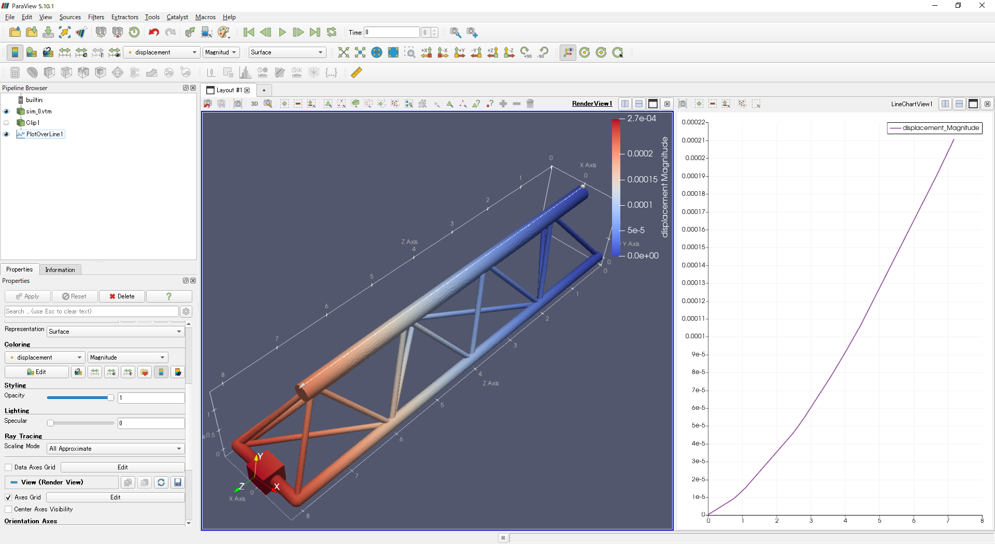Show the hidden Clip1 filter
The image size is (995, 544).
(x=7, y=123)
